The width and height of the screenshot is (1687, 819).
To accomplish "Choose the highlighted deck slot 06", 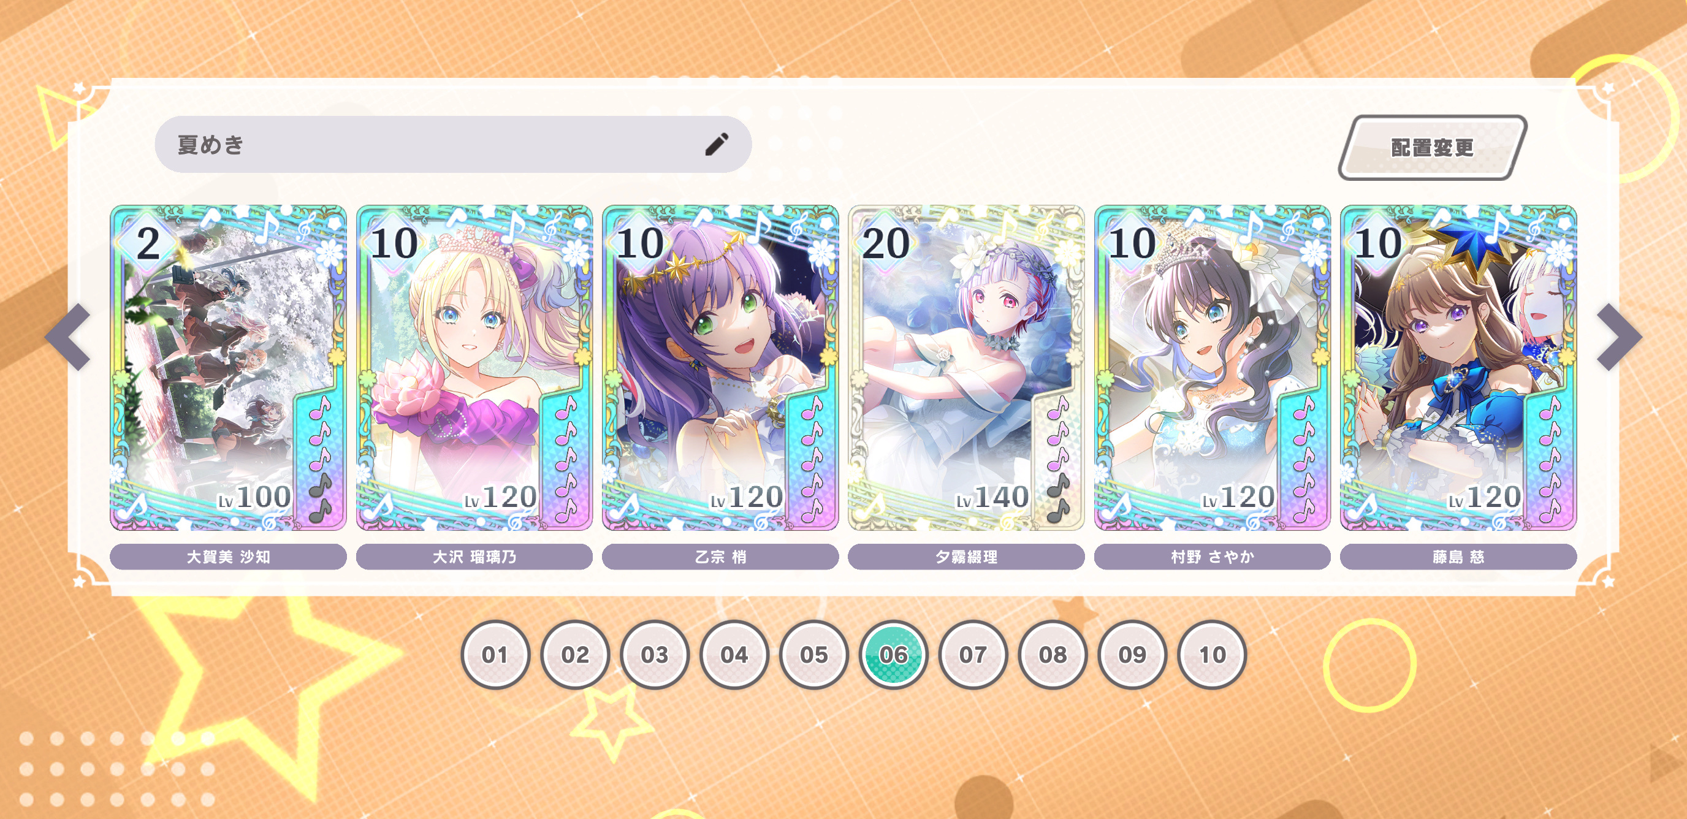I will (x=893, y=655).
